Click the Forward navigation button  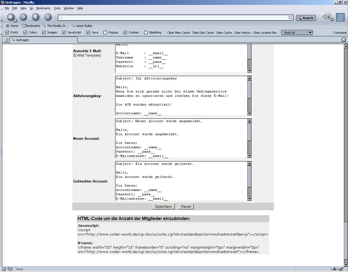(23, 17)
